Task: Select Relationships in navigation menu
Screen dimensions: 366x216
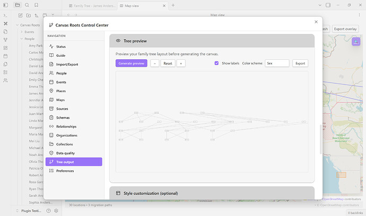Action: pyautogui.click(x=66, y=127)
